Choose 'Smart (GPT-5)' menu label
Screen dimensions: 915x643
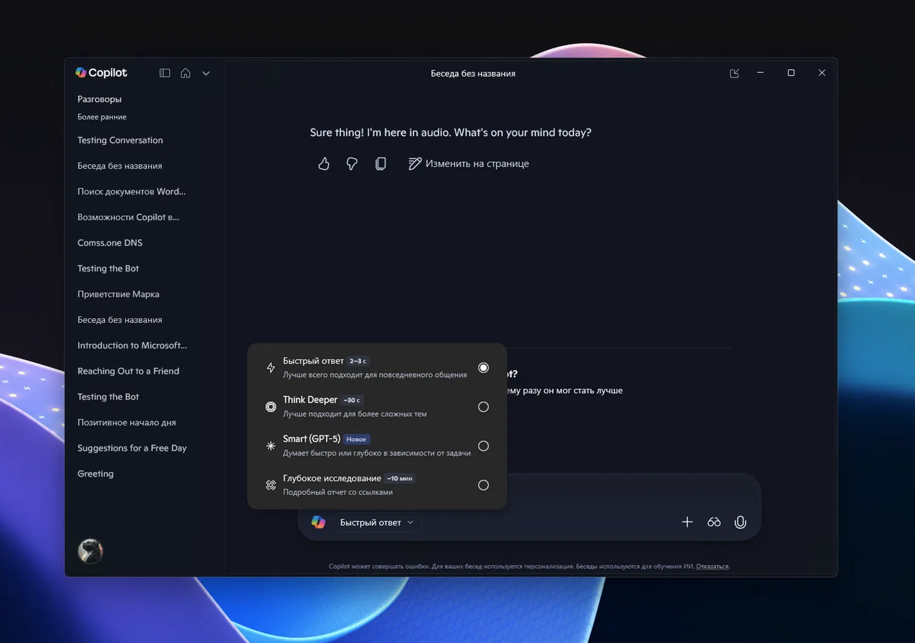(312, 439)
